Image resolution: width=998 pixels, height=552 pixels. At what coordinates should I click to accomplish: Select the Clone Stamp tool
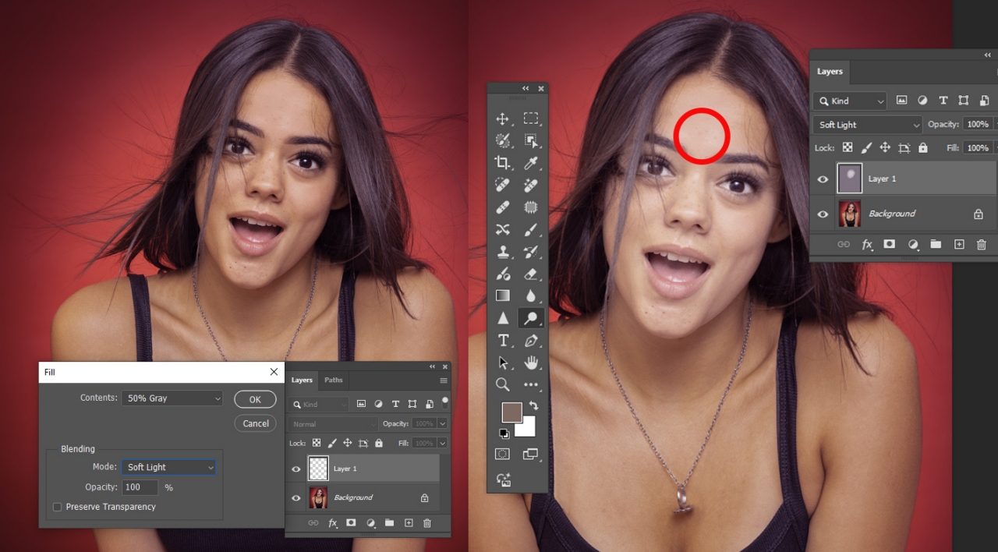pos(503,252)
